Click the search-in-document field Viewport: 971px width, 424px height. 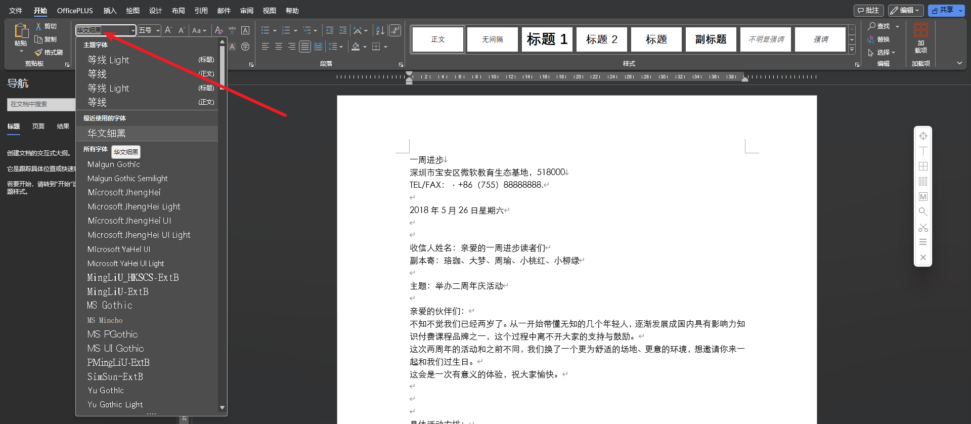[x=41, y=104]
